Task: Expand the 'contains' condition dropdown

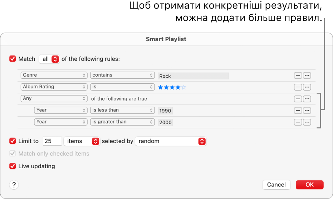Action: pos(122,75)
